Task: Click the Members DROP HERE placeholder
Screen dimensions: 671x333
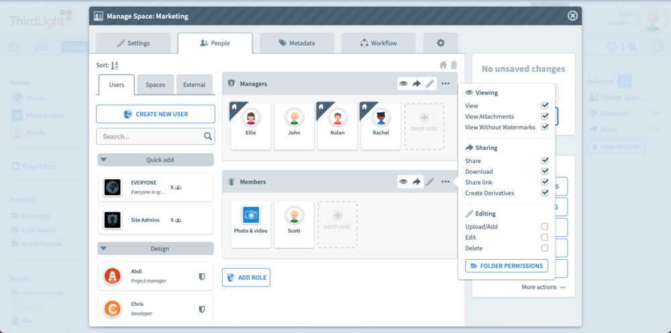Action: [338, 224]
